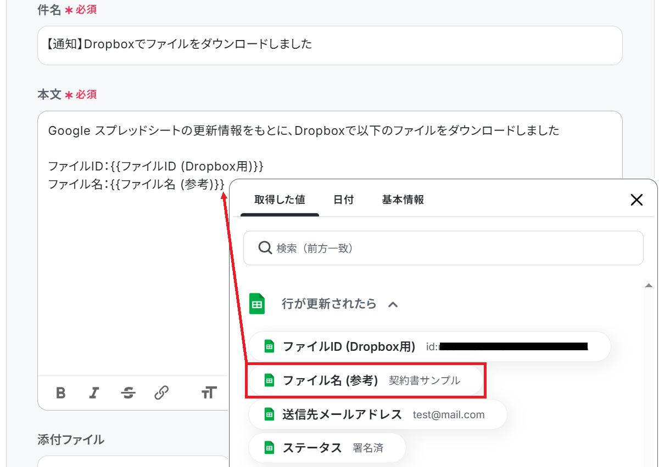
Task: Switch to the 日付 tab
Action: (x=343, y=200)
